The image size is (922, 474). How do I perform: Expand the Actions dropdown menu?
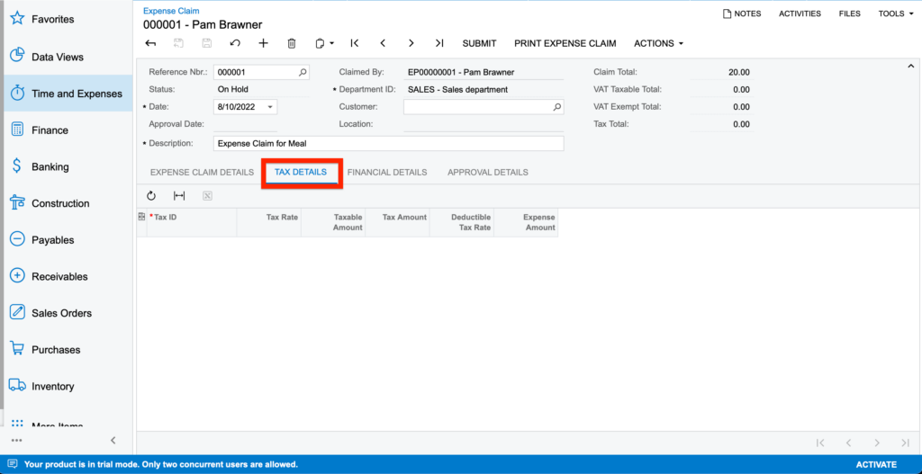(x=658, y=43)
